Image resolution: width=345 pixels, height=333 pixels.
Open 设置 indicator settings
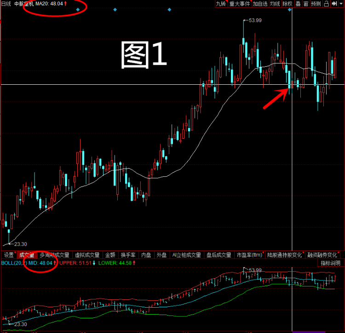[8, 255]
